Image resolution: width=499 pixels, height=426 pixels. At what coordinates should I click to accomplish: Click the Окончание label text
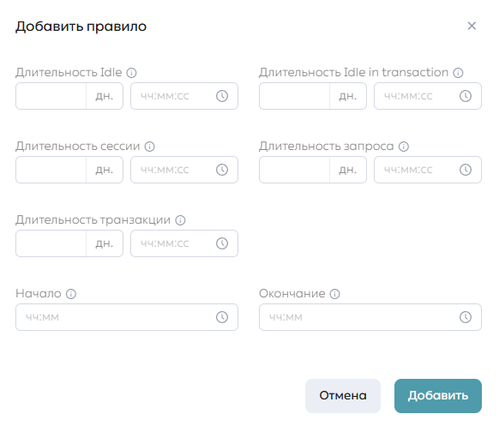pyautogui.click(x=292, y=294)
